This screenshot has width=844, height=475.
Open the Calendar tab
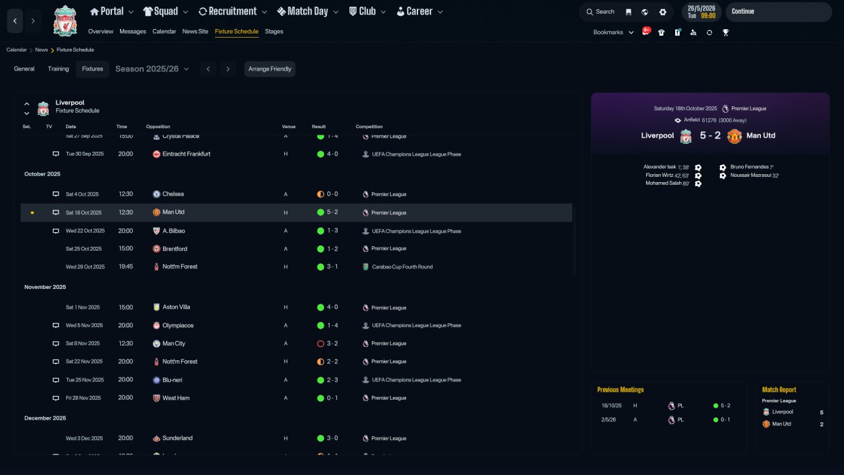click(164, 32)
